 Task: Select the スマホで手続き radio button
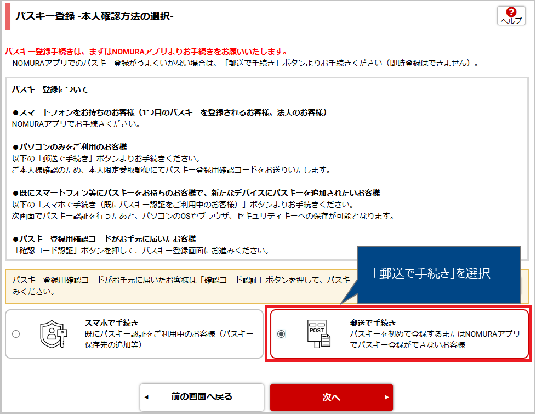16,334
